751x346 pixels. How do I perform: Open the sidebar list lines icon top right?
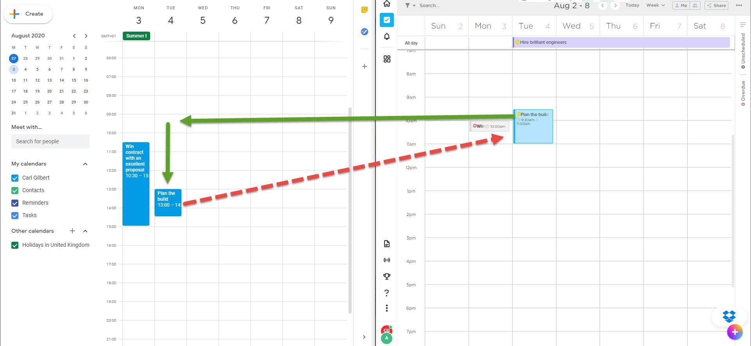743,25
